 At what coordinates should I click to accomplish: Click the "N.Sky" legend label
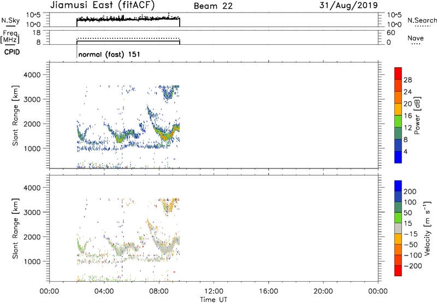pyautogui.click(x=10, y=20)
